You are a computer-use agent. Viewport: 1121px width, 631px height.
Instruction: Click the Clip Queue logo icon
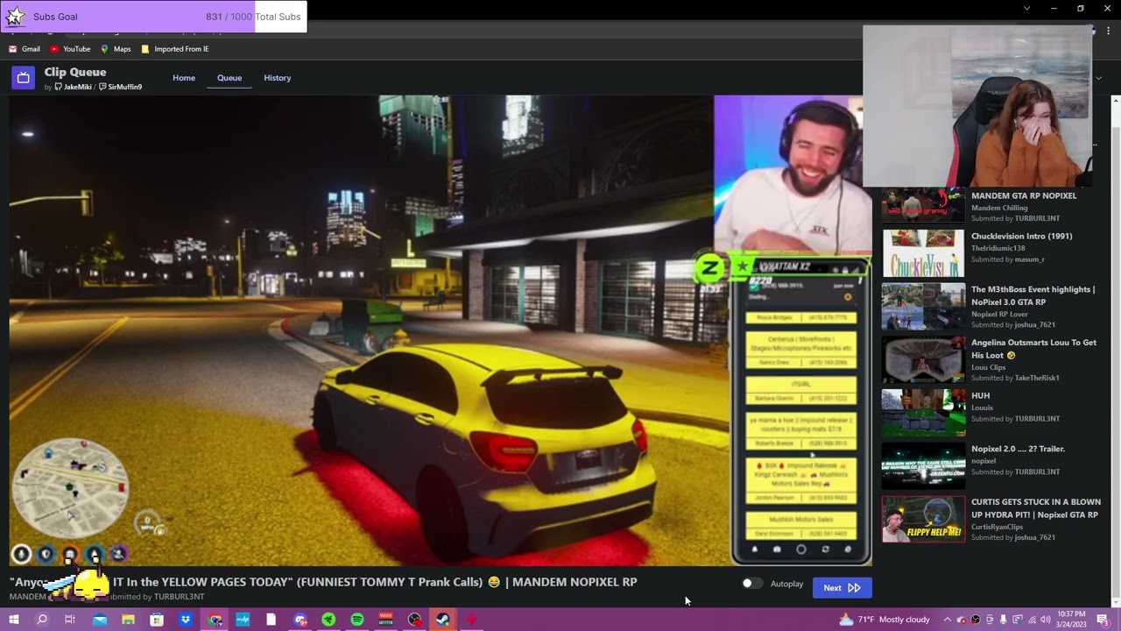point(23,78)
